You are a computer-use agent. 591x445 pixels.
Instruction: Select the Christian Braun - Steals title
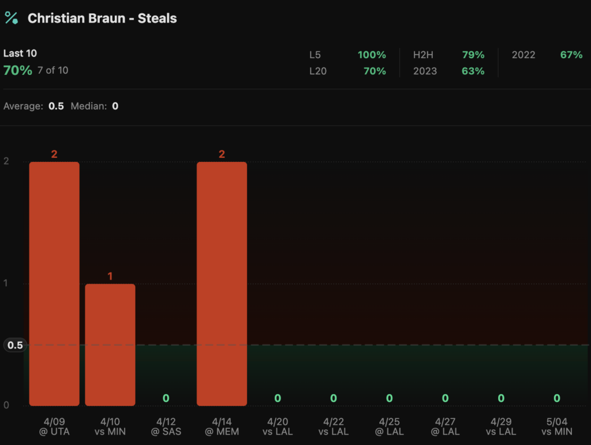[x=102, y=18]
